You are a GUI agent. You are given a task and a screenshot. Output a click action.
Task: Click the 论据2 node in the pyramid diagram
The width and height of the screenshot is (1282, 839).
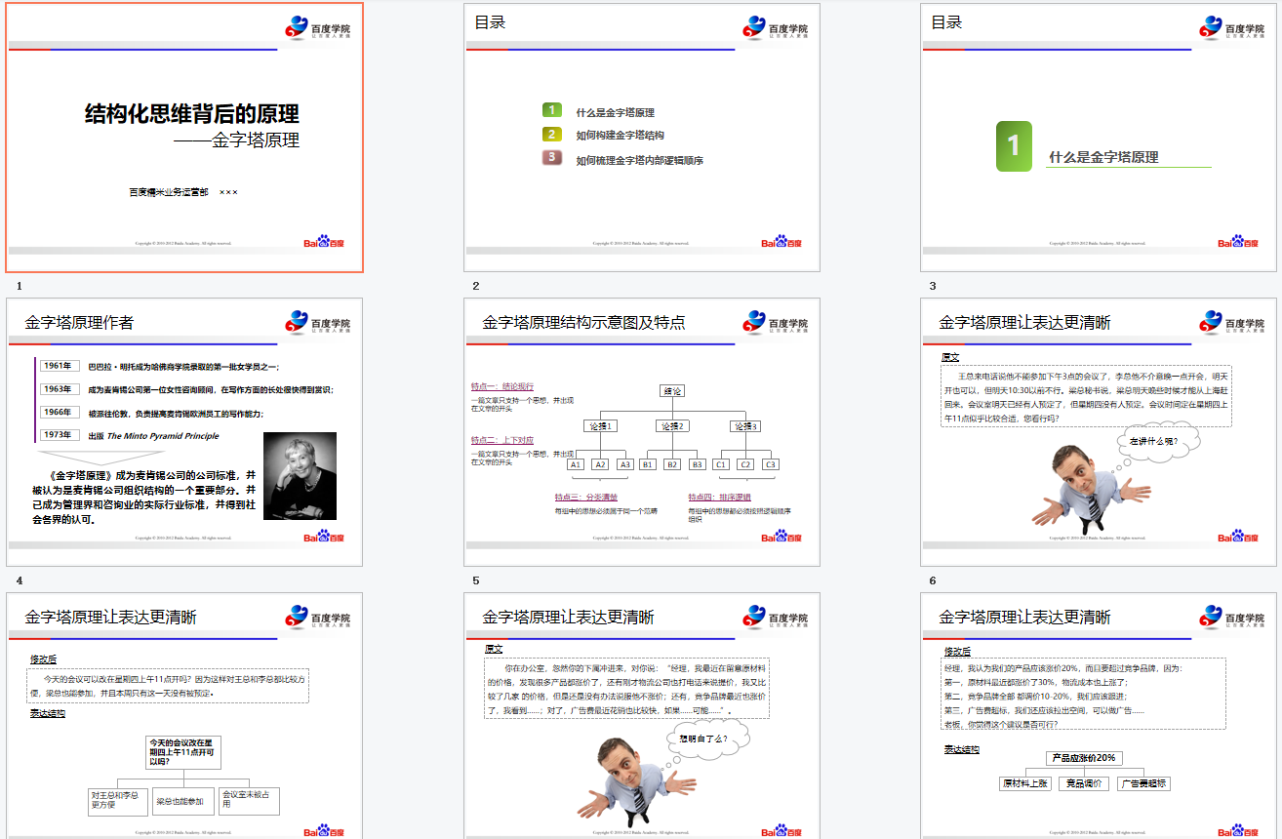tap(672, 426)
